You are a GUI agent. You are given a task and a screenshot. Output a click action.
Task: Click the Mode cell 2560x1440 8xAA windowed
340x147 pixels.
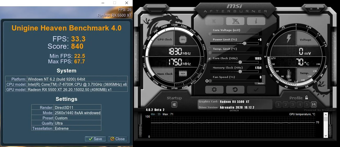coord(78,113)
